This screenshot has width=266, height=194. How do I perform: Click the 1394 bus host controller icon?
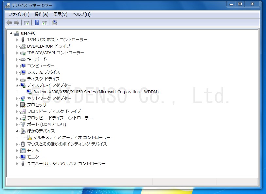[23, 40]
